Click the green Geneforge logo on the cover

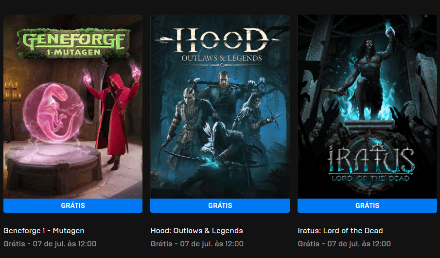pyautogui.click(x=73, y=43)
